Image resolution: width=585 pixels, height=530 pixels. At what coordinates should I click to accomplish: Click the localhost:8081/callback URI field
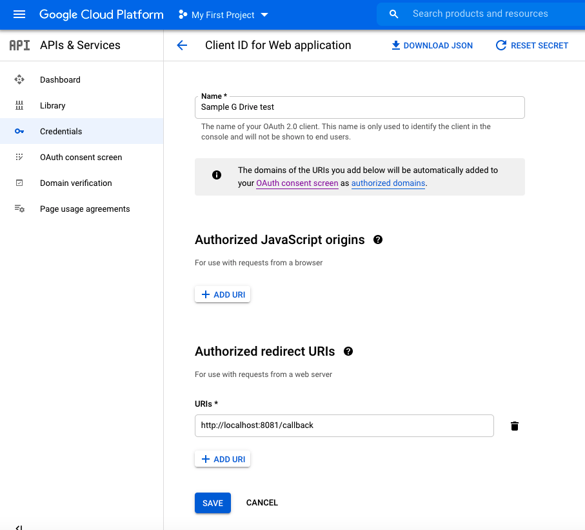coord(344,425)
